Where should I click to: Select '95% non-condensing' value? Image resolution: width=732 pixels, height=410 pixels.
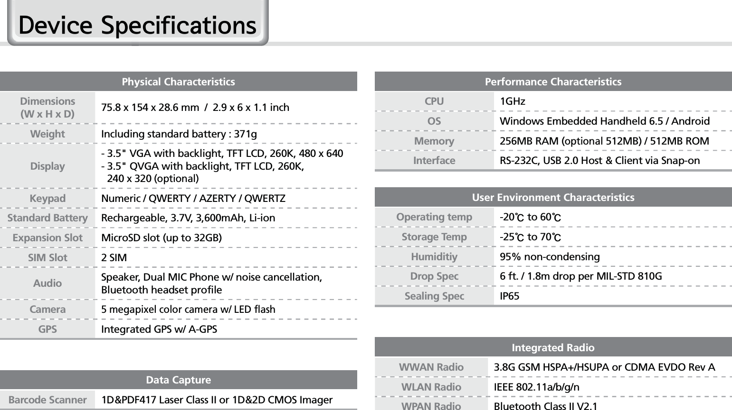click(550, 257)
